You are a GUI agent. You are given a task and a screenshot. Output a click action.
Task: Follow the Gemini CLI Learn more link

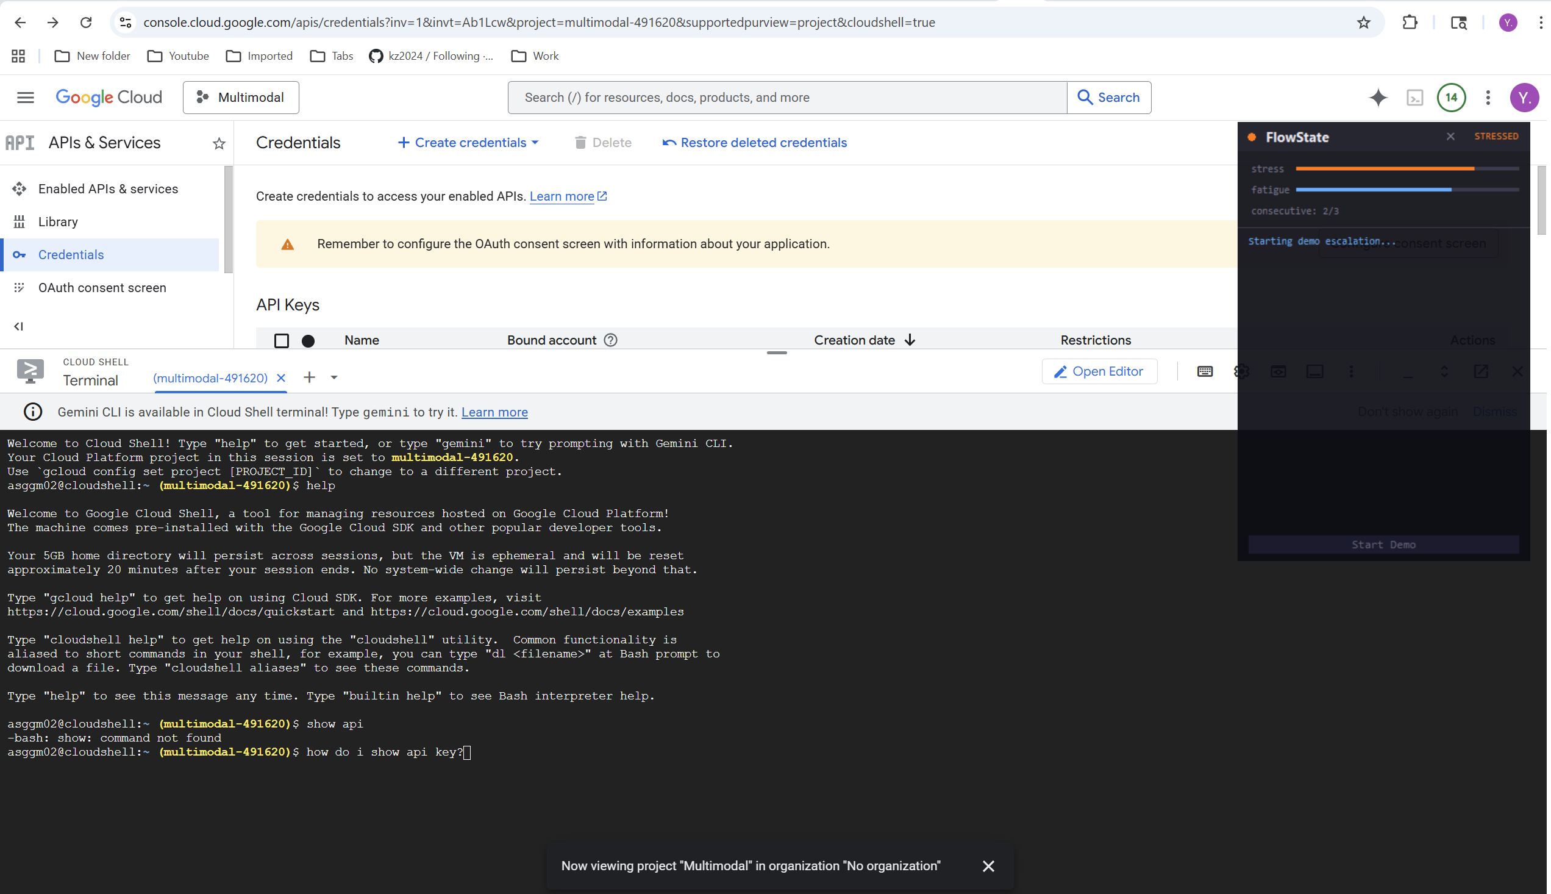click(494, 413)
